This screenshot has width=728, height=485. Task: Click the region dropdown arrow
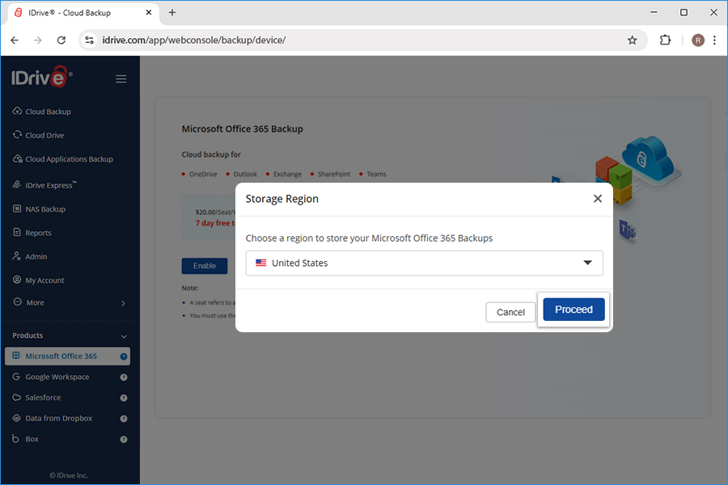pyautogui.click(x=587, y=263)
